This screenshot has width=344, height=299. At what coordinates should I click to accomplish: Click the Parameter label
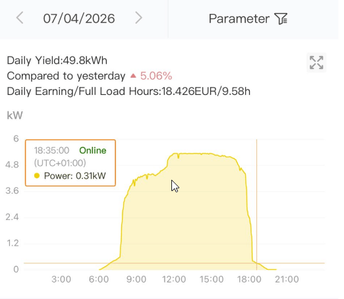(x=239, y=18)
